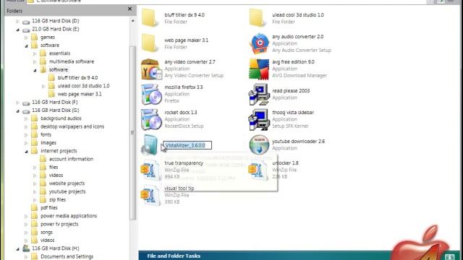Click the File and Folder Tasks header

[174, 256]
